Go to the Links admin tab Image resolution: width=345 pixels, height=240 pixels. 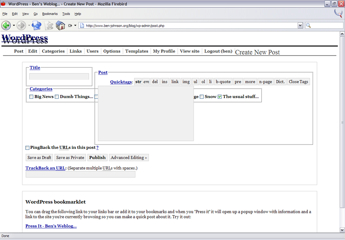click(x=76, y=51)
